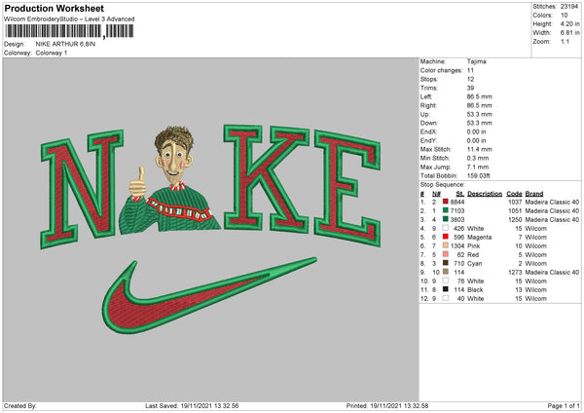
Task: Click the green swatch beside 7103 stitches
Action: [446, 210]
